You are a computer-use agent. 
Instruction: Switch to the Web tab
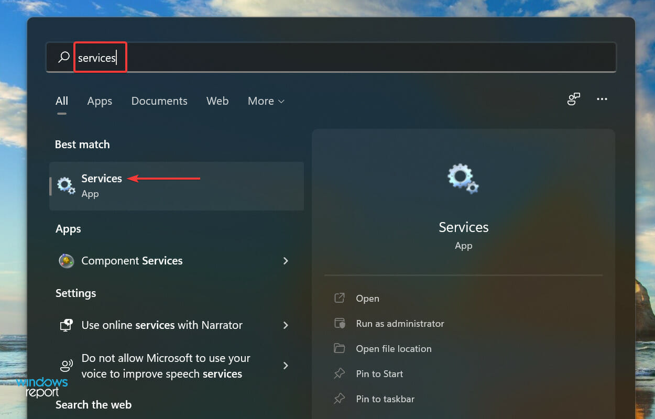[x=217, y=101]
